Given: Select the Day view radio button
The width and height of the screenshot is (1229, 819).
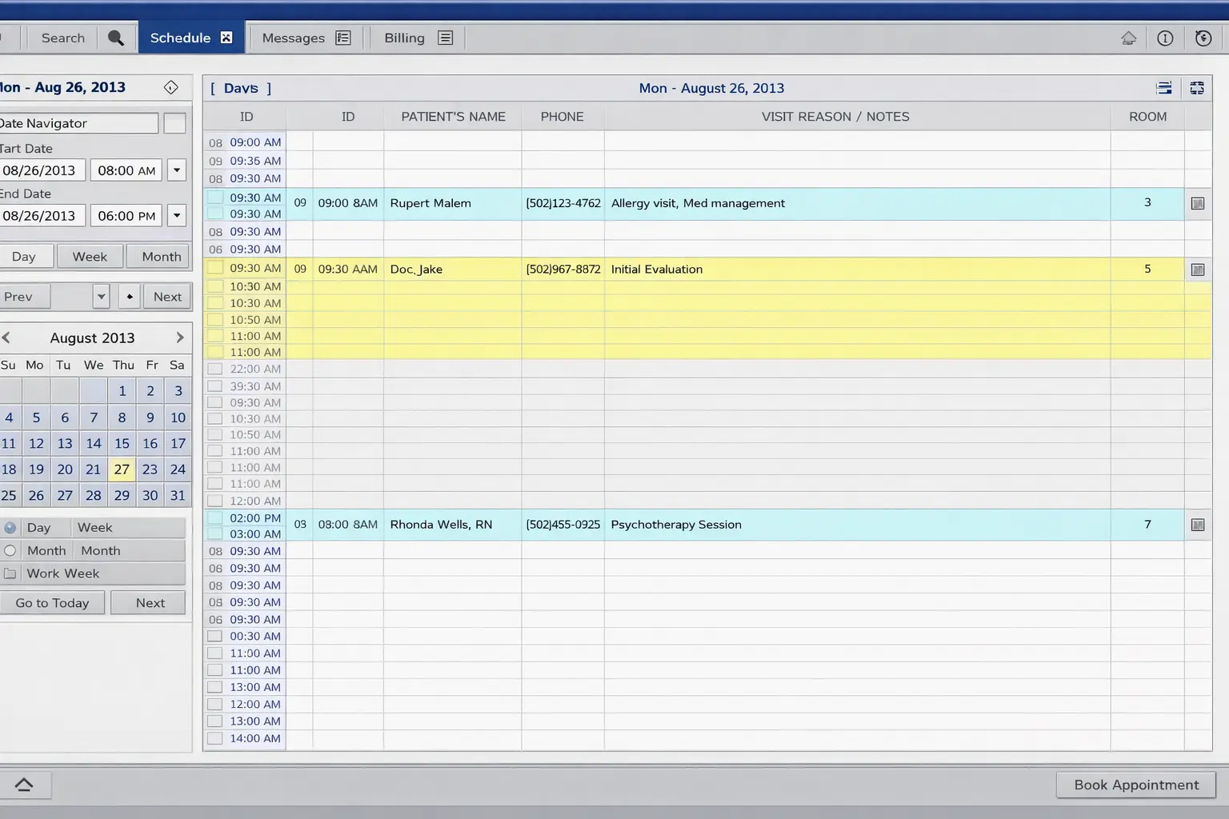Looking at the screenshot, I should [x=10, y=527].
